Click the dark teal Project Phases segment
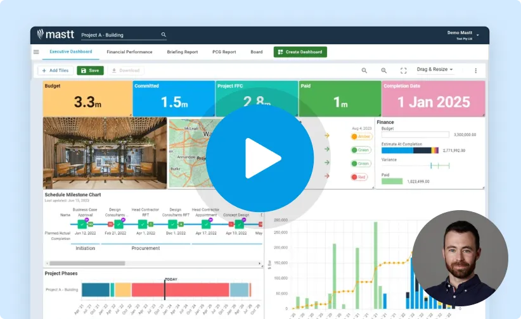This screenshot has height=319, width=521. pos(96,290)
